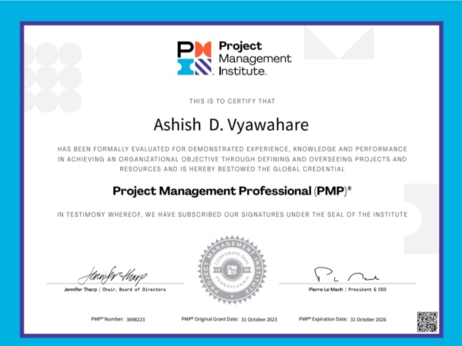
Task: Click the QR code on the certificate
Action: (427, 322)
